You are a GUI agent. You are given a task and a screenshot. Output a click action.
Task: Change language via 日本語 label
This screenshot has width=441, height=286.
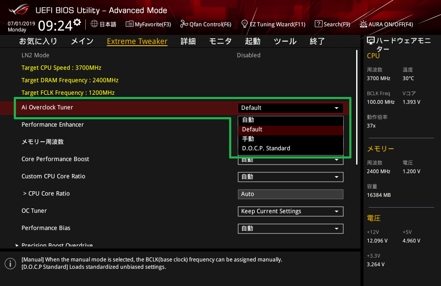(108, 25)
